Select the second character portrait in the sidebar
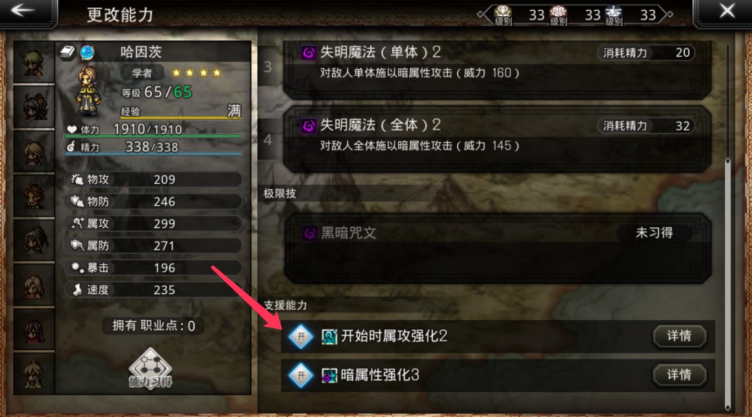Image resolution: width=752 pixels, height=417 pixels. 34,107
